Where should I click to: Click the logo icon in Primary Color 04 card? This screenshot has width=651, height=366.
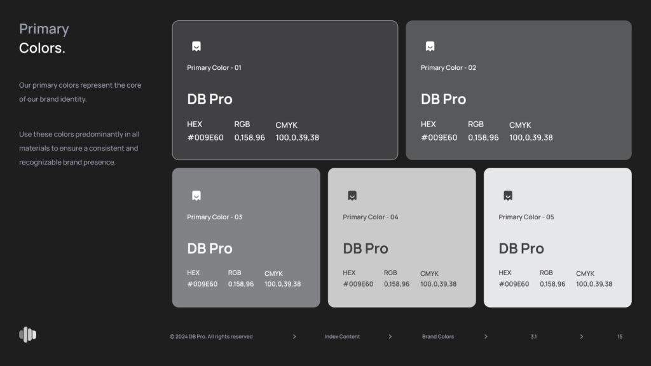[x=352, y=196]
